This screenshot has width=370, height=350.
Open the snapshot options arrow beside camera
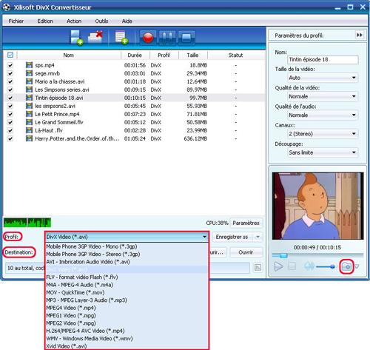tap(357, 266)
